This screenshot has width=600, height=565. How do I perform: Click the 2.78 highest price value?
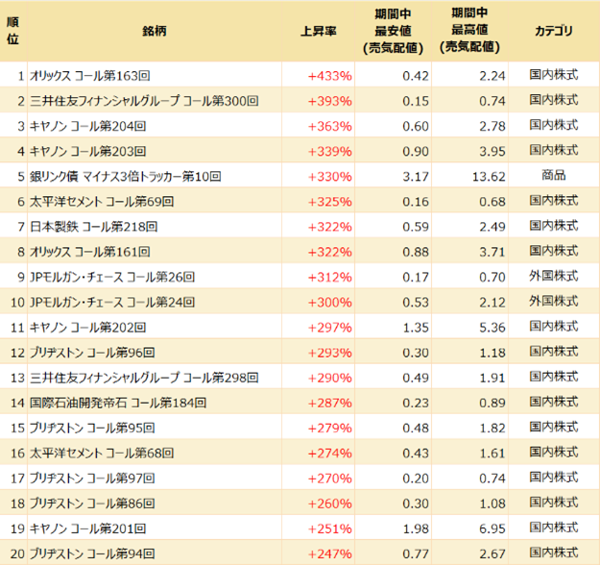click(492, 126)
